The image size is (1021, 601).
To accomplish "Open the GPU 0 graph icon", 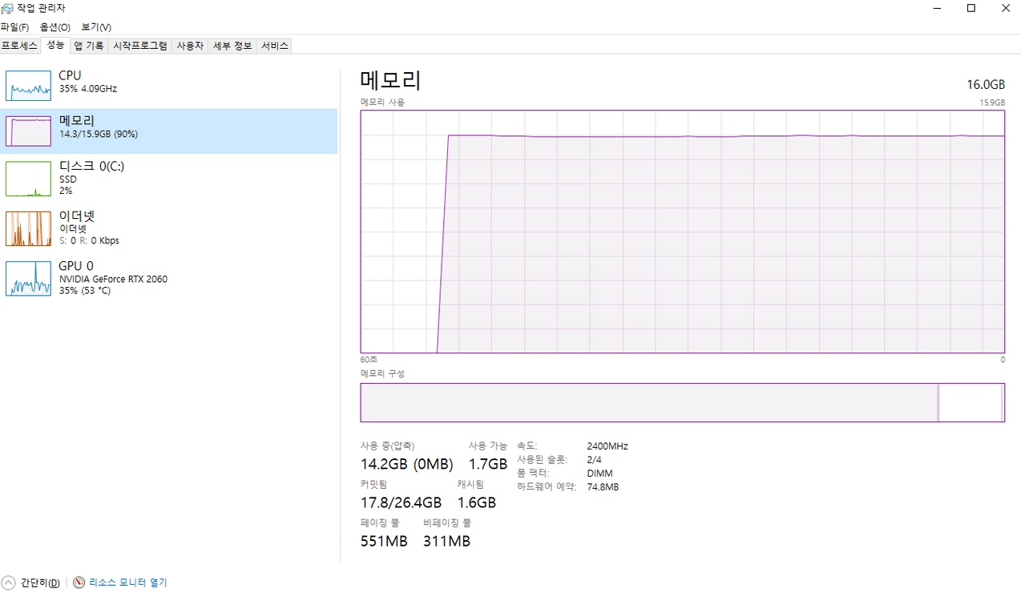I will tap(28, 278).
